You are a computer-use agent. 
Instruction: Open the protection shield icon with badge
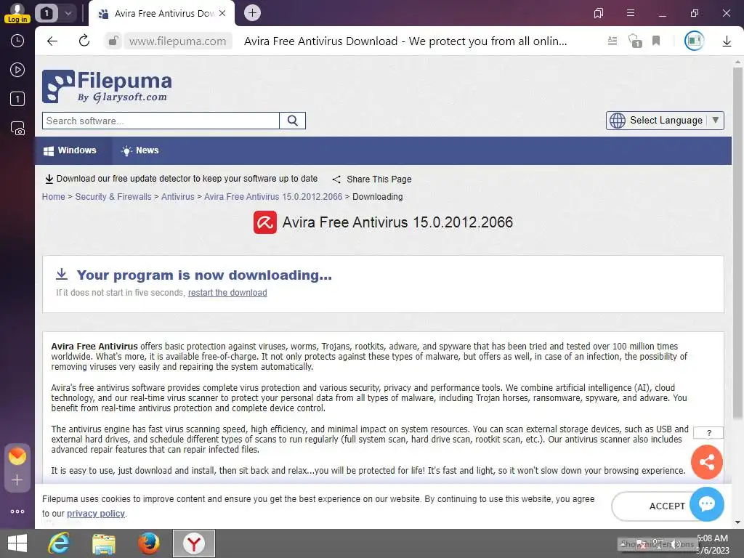(635, 41)
